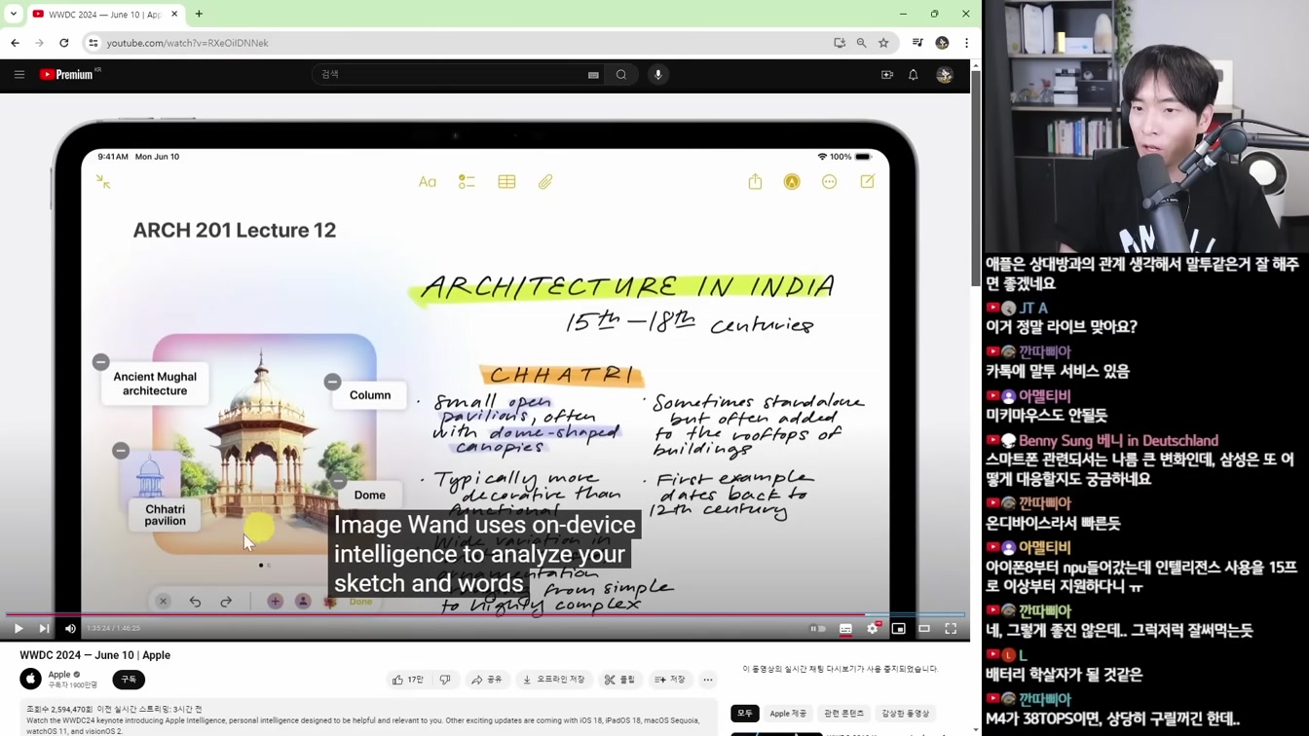The image size is (1309, 736).
Task: Open the Apple channel name link
Action: click(59, 674)
